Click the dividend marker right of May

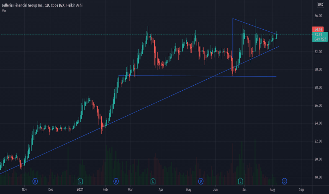pos(201,181)
